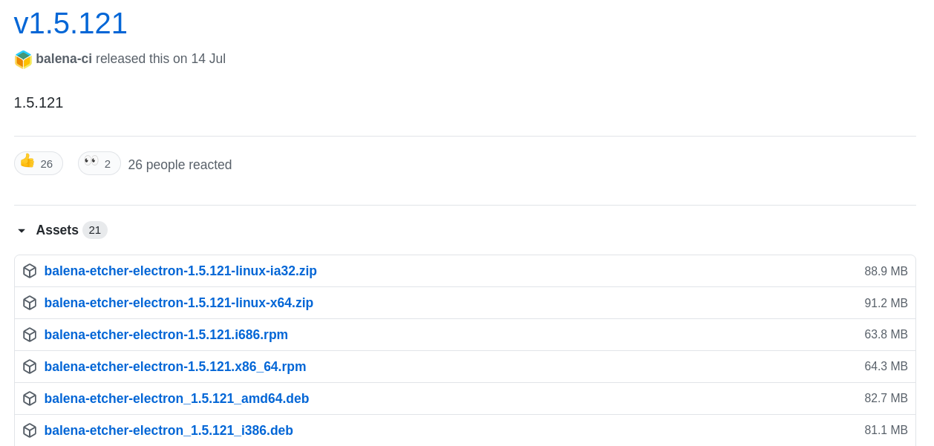The height and width of the screenshot is (446, 934).
Task: Download balena-etcher-electron_1.5.121_i386.deb
Action: pos(169,430)
